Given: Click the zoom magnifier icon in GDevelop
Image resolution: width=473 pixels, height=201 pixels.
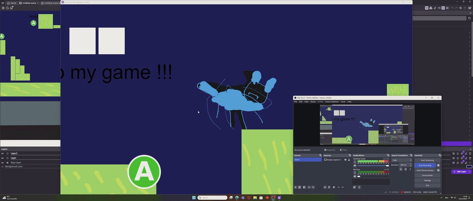Looking at the screenshot, I should click(461, 8).
